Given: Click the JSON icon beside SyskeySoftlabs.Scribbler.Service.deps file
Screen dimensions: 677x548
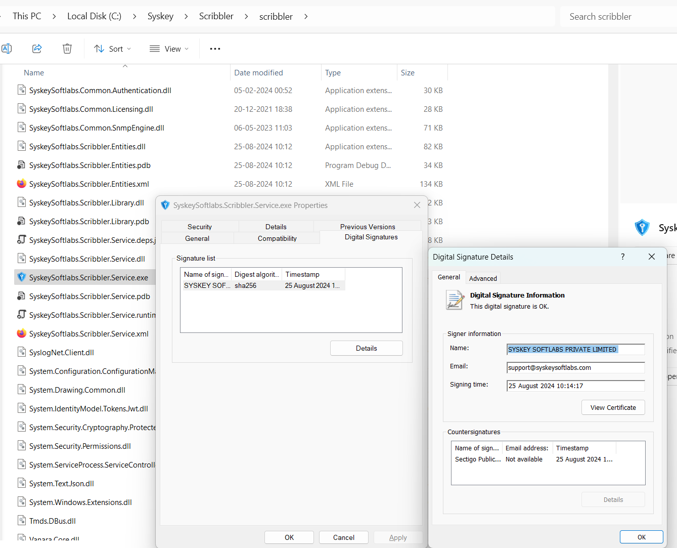Looking at the screenshot, I should click(21, 240).
